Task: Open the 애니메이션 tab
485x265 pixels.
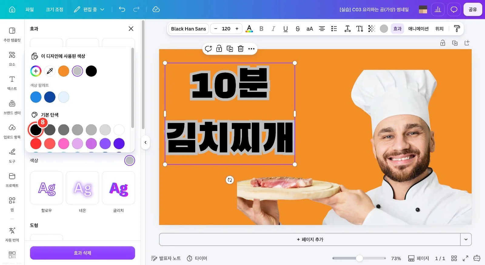Action: tap(418, 29)
